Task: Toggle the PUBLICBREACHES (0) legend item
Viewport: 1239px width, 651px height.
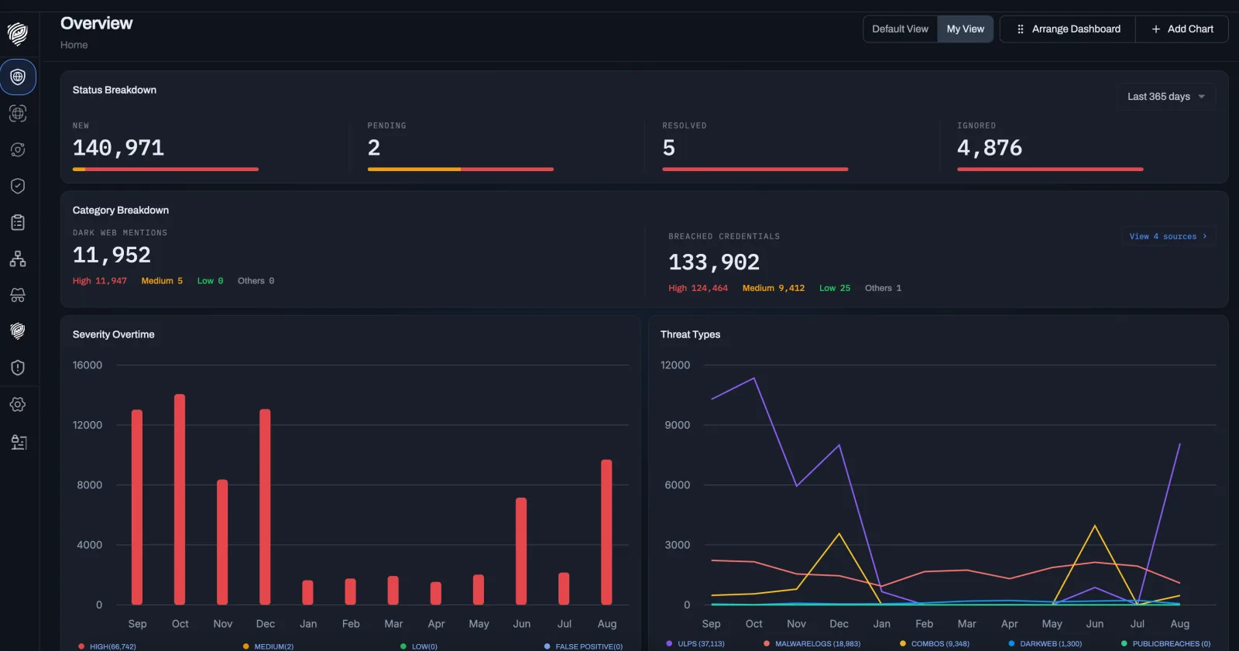Action: click(1166, 644)
